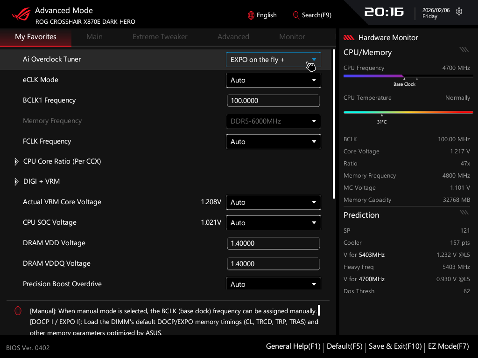Click the ROG logo icon

pos(21,15)
